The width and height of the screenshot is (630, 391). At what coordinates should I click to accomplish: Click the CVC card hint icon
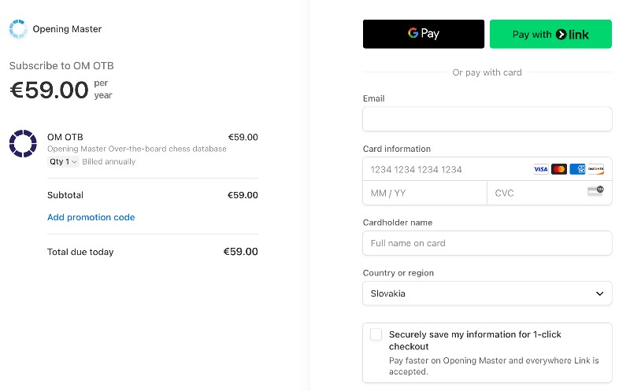(x=595, y=190)
